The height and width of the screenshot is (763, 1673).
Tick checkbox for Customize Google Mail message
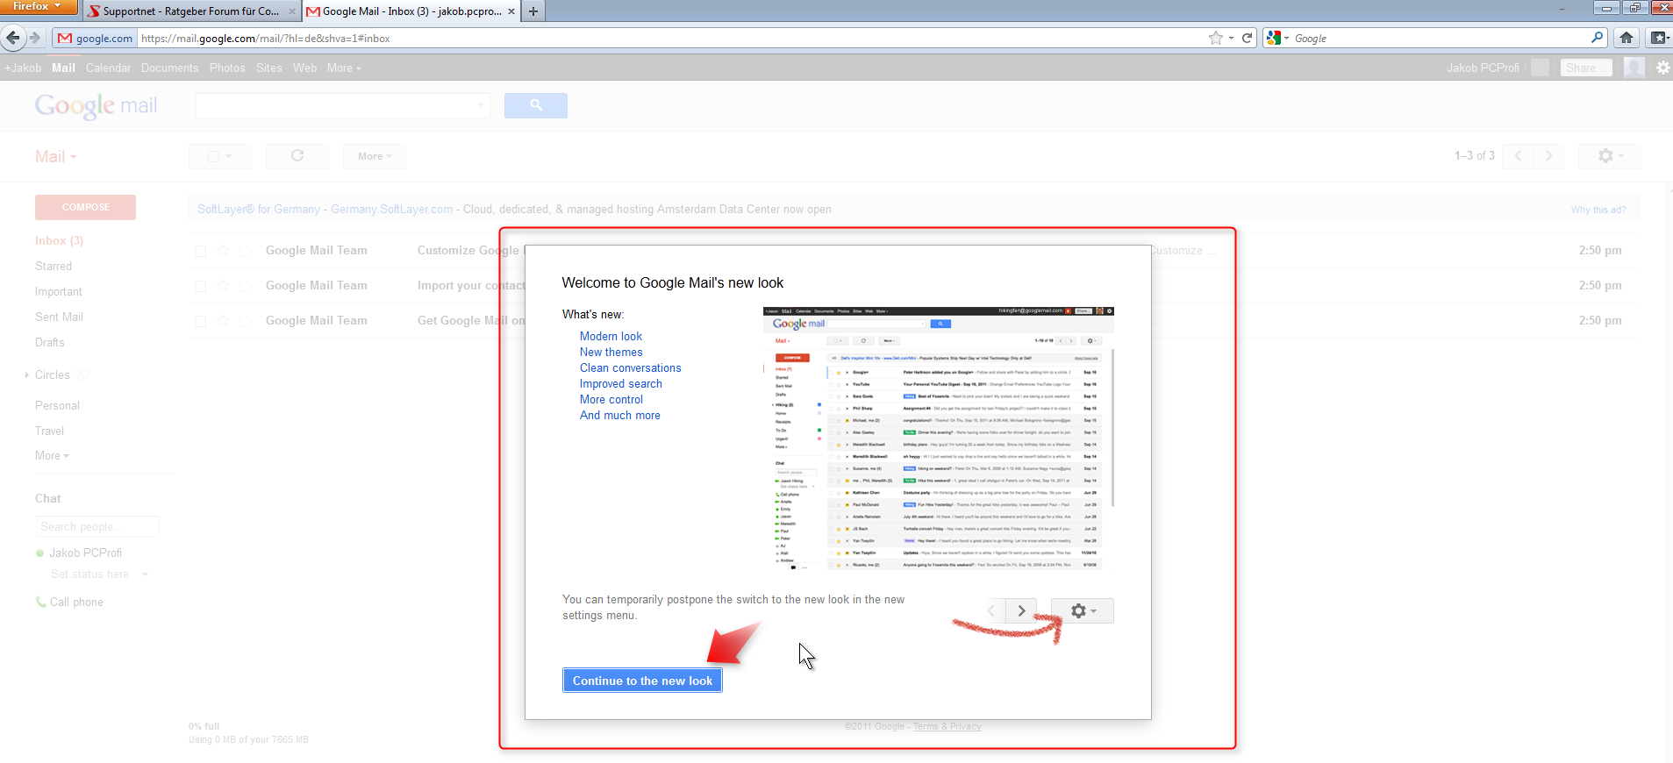point(200,251)
